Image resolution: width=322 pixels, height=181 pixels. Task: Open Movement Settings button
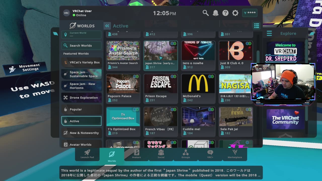coord(25,68)
